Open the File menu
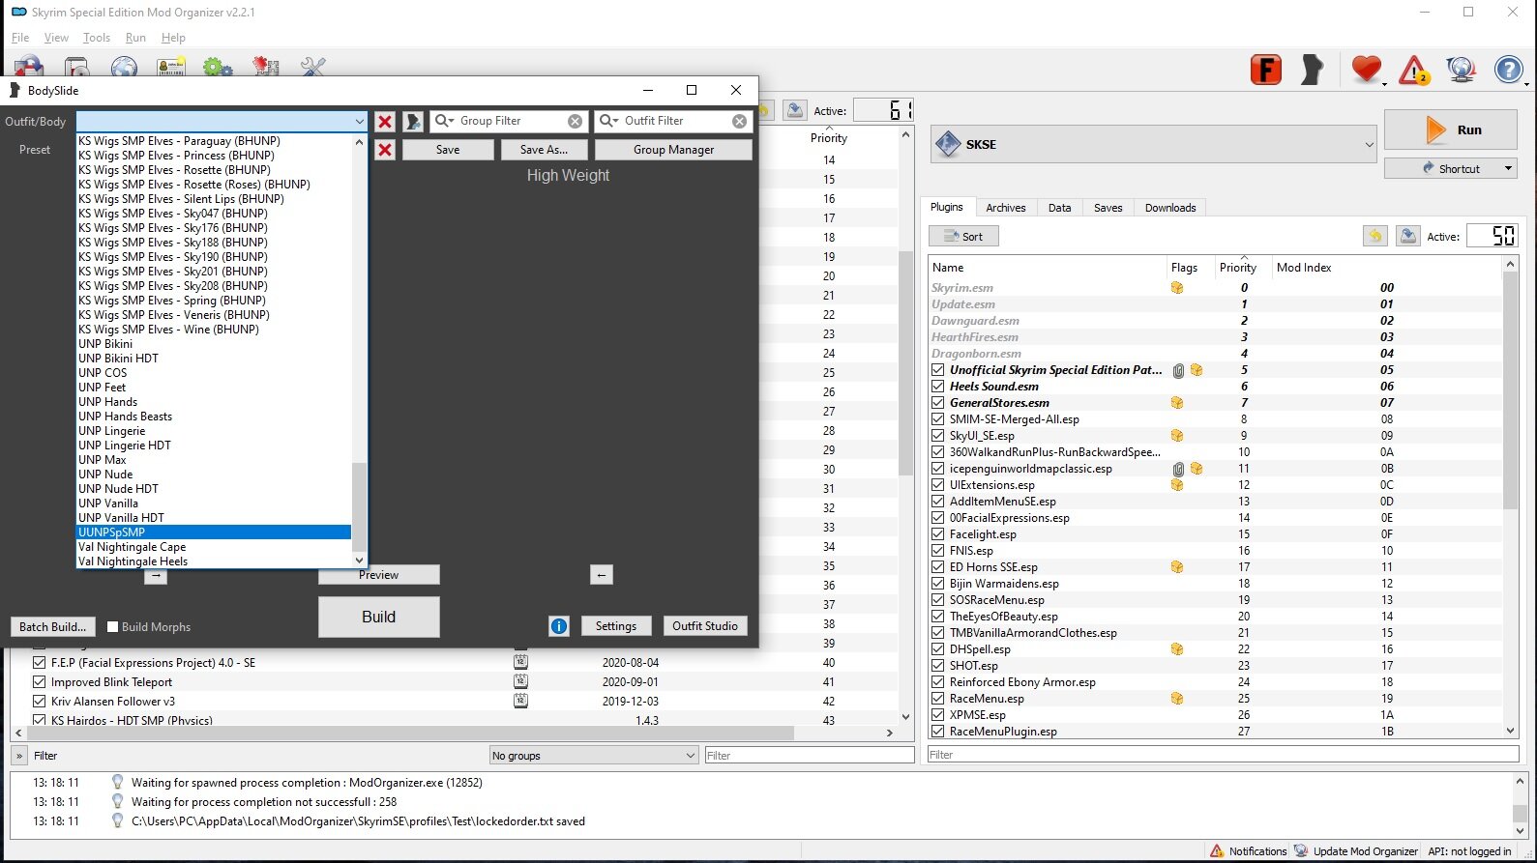The width and height of the screenshot is (1537, 863). click(x=20, y=38)
